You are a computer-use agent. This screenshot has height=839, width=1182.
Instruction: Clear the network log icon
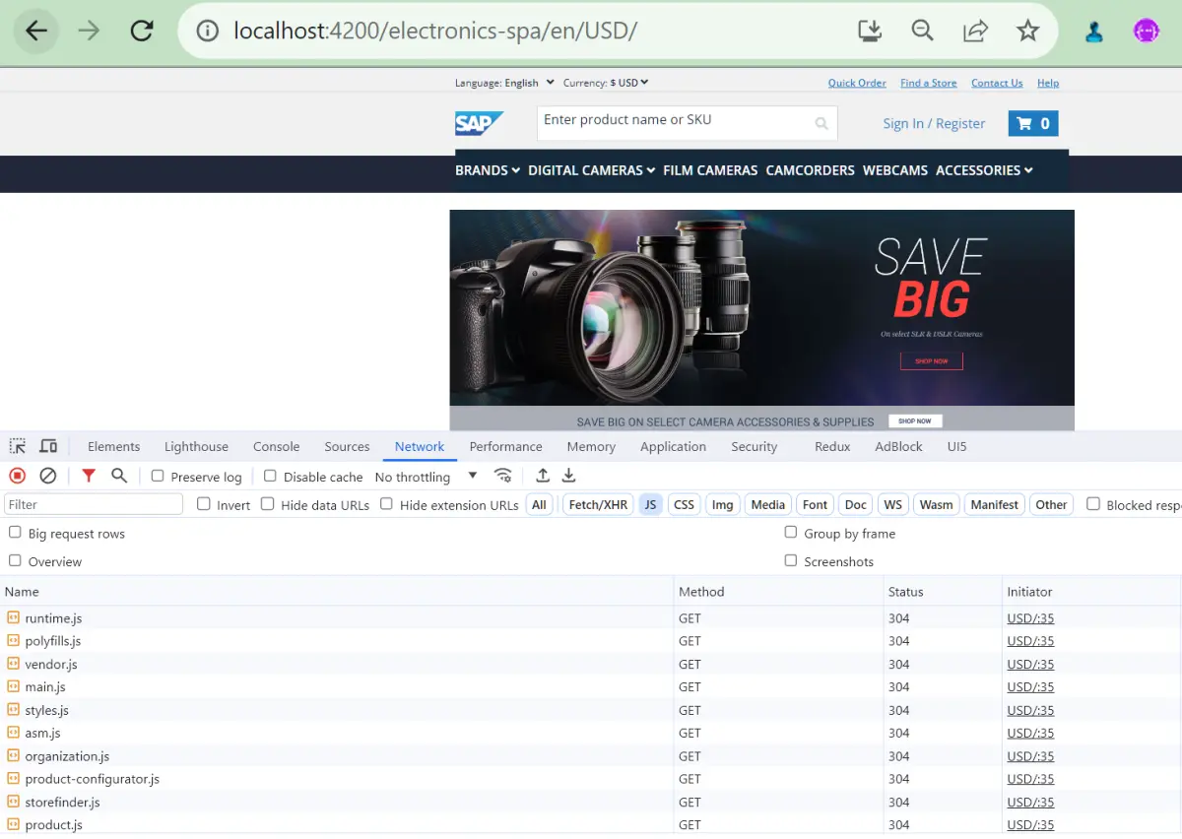47,476
